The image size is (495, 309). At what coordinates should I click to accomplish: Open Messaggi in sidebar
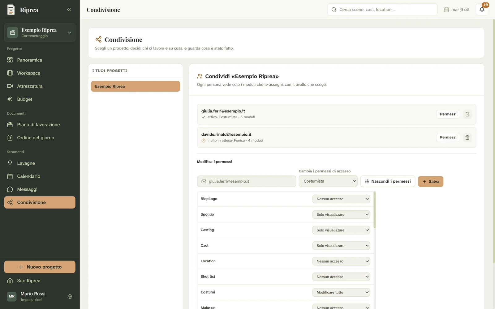tap(40, 189)
